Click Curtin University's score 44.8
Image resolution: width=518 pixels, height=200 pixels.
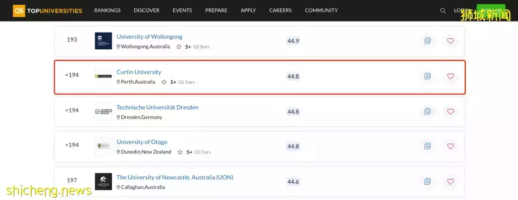(x=293, y=77)
